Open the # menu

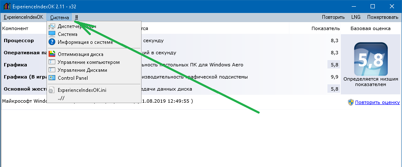[x=77, y=18]
